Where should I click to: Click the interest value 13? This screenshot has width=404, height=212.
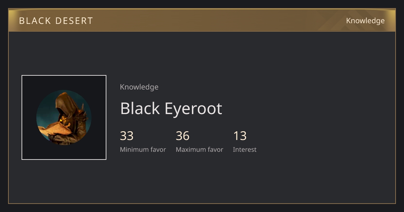(x=240, y=136)
